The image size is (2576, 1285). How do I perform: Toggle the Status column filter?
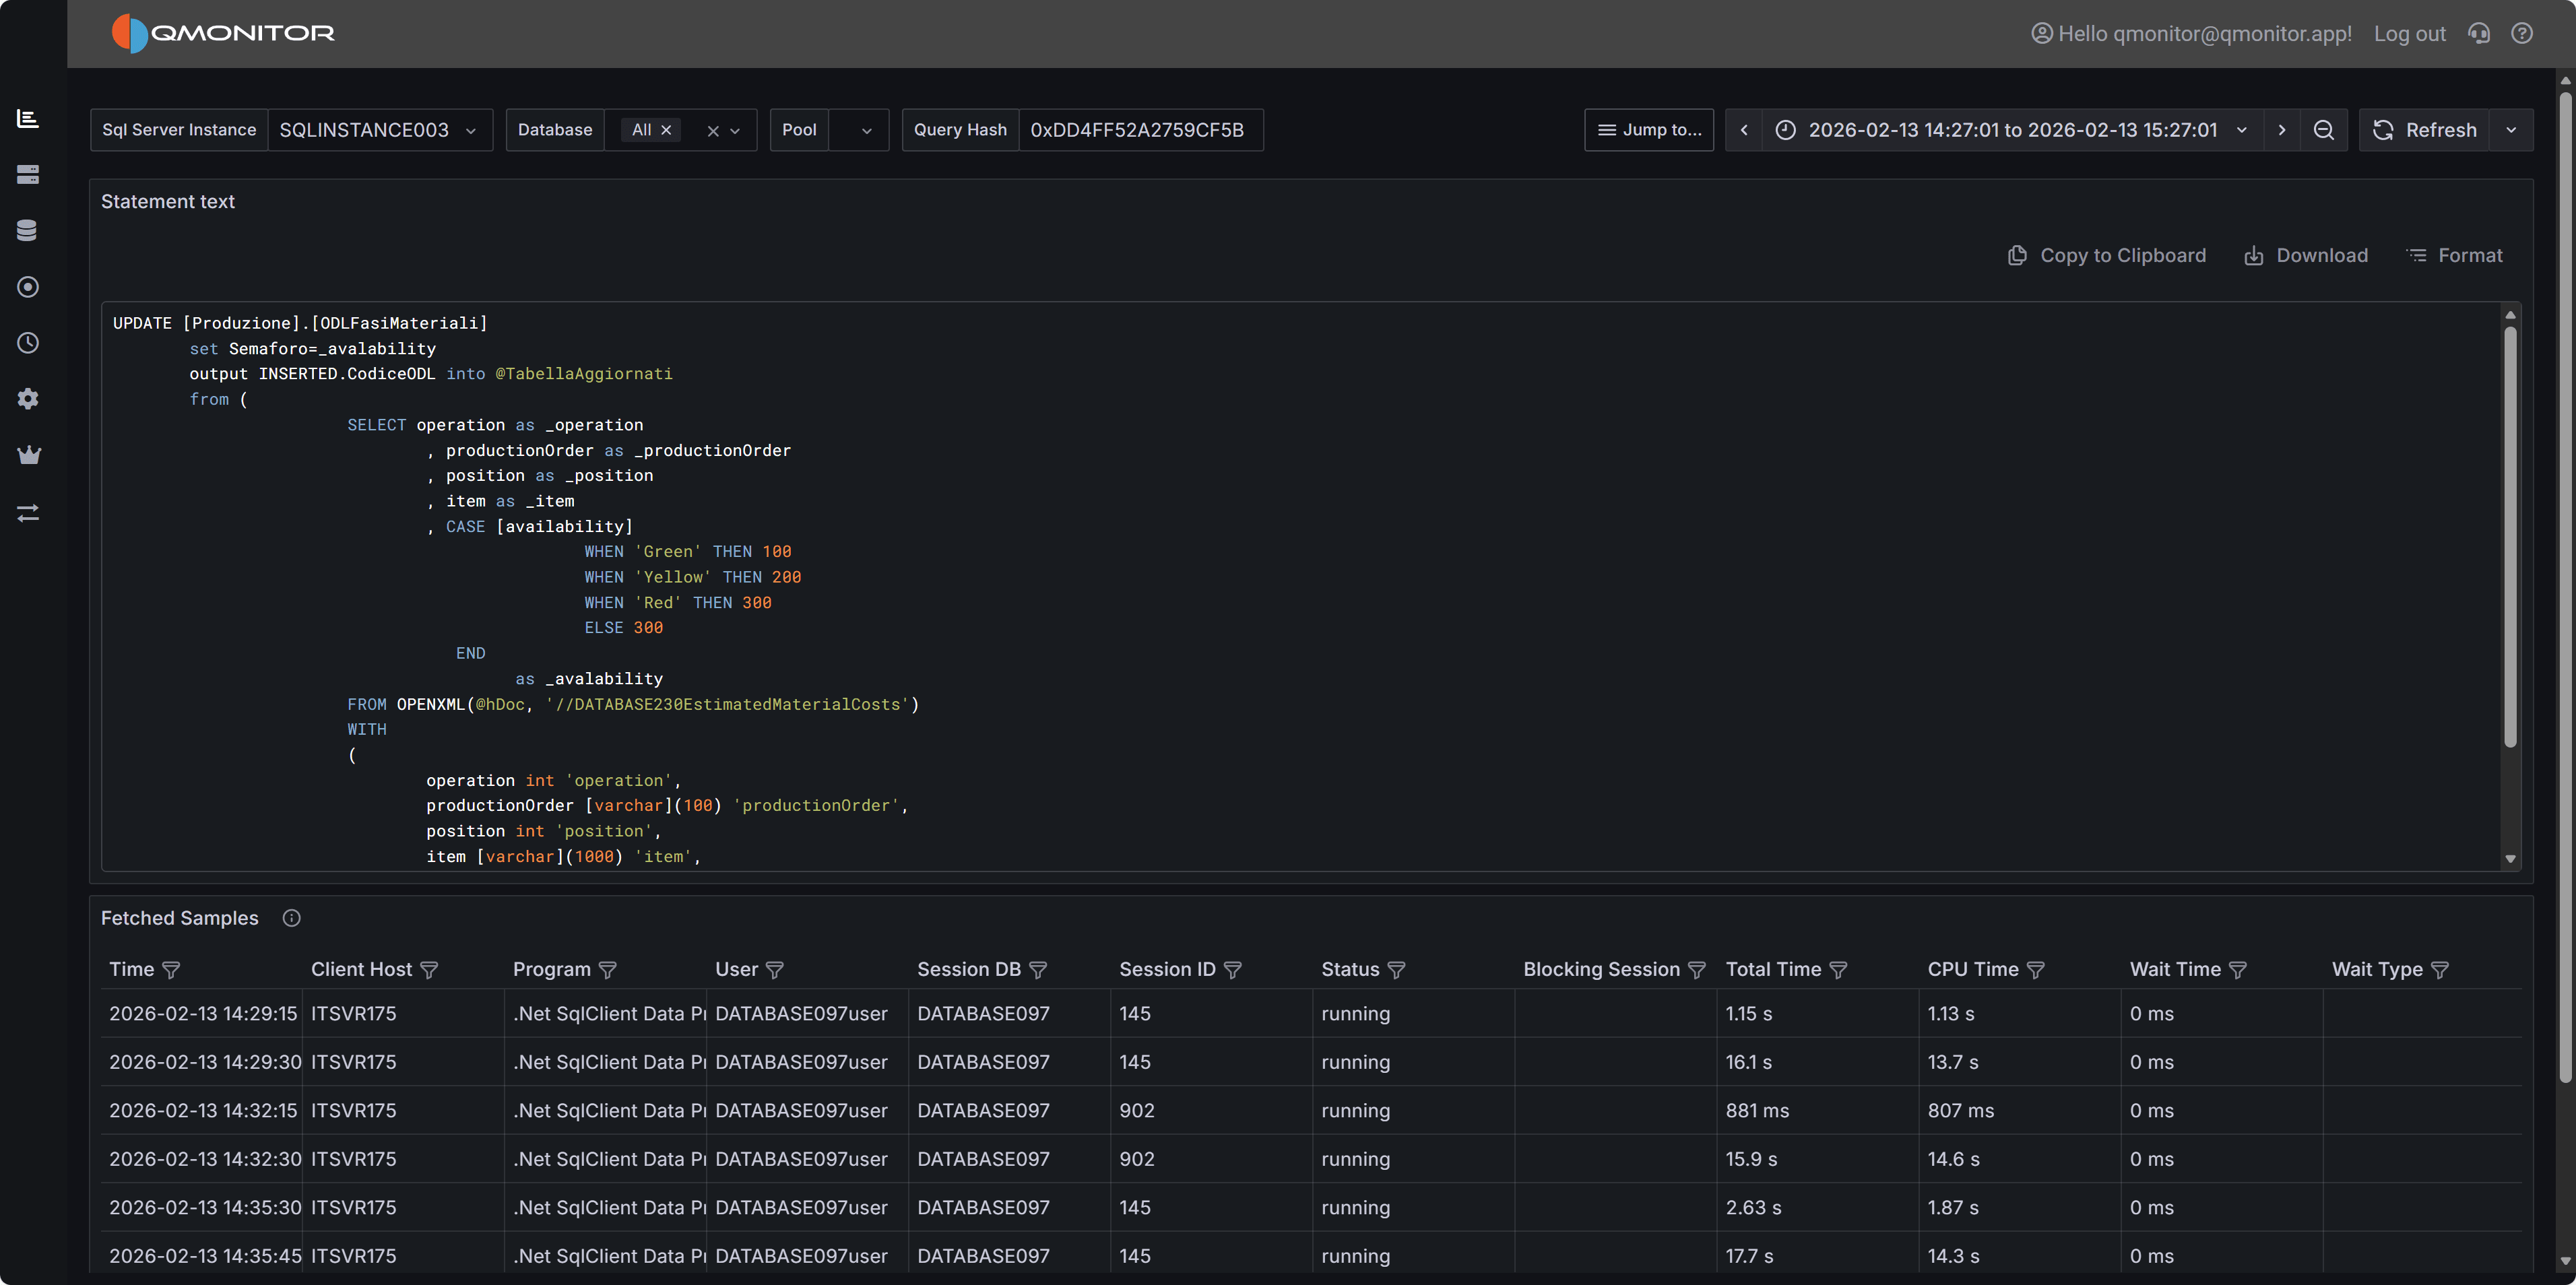pos(1398,969)
